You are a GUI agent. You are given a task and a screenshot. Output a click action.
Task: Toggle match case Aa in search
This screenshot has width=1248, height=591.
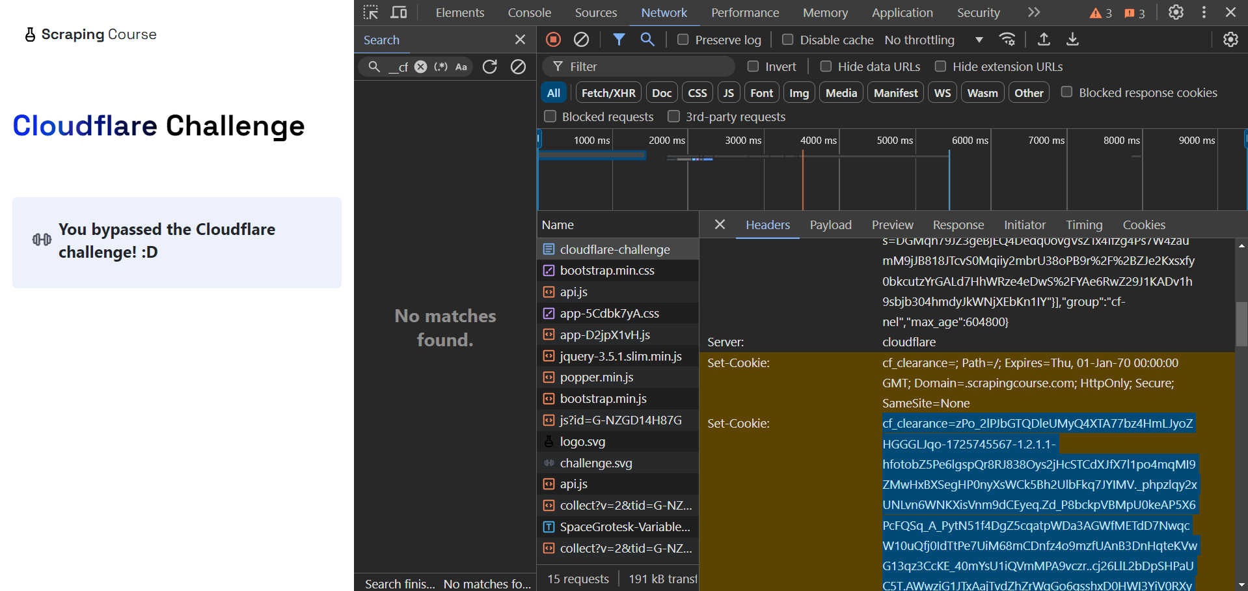coord(461,66)
